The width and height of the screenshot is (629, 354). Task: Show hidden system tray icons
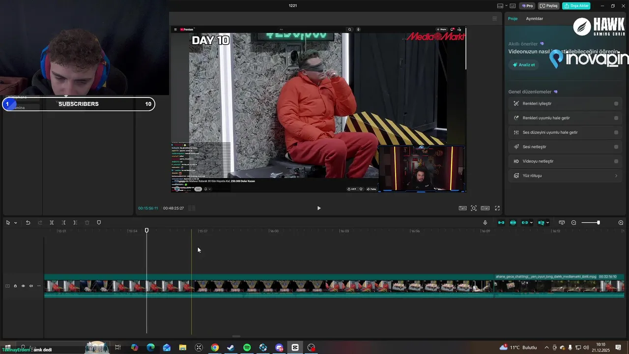tap(546, 348)
